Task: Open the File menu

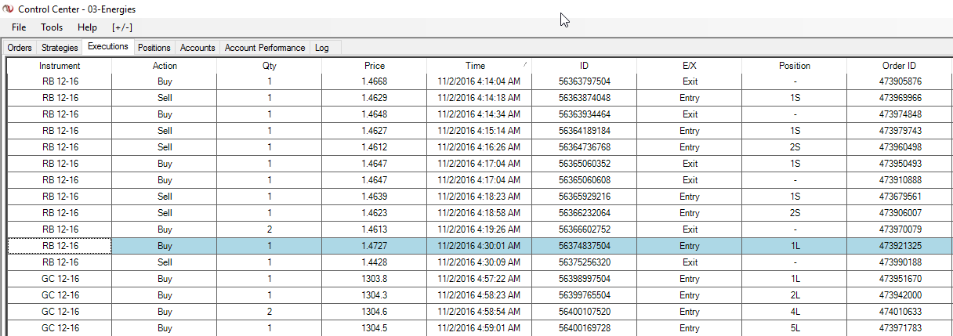Action: pos(19,27)
